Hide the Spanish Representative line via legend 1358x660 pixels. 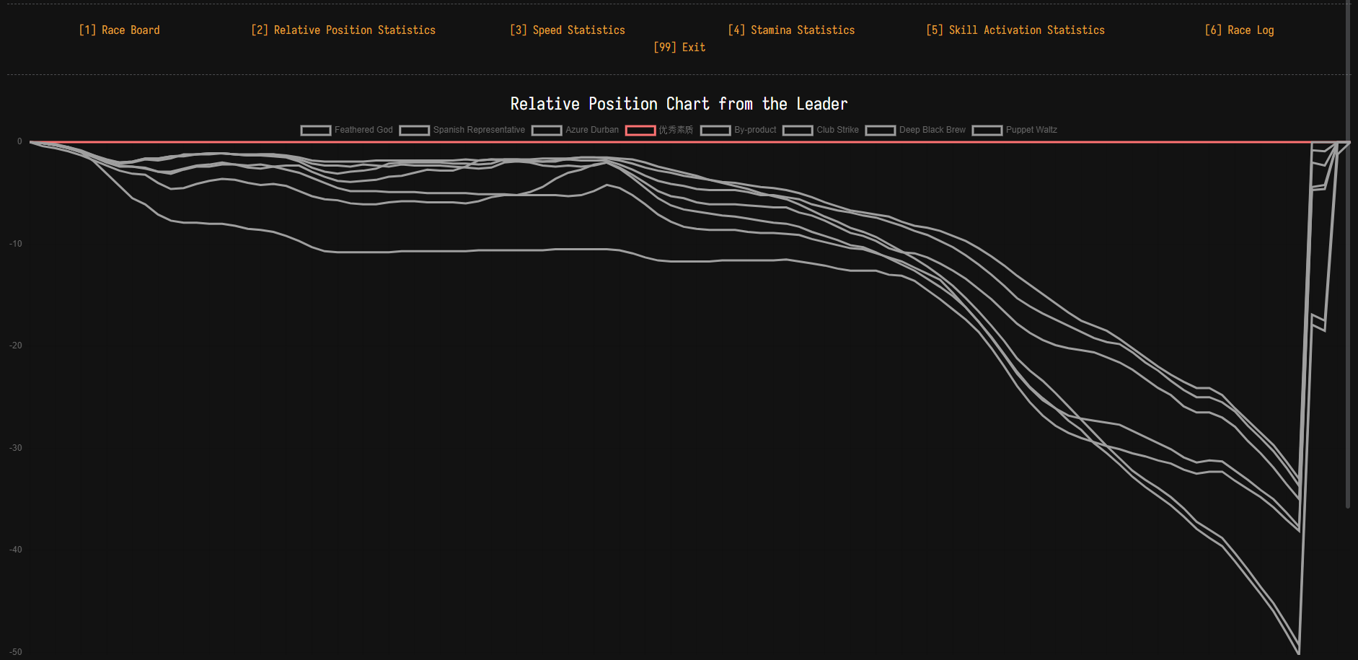462,130
